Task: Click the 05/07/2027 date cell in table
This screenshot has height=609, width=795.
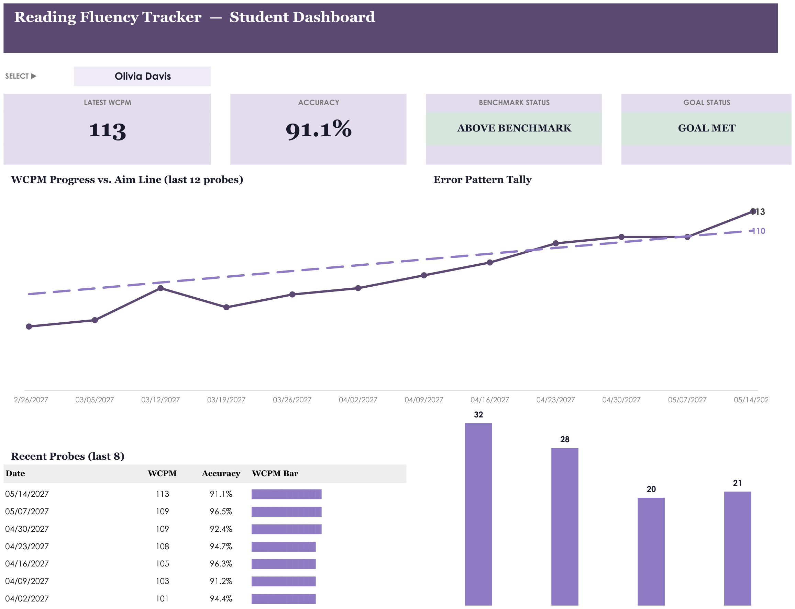Action: click(27, 512)
